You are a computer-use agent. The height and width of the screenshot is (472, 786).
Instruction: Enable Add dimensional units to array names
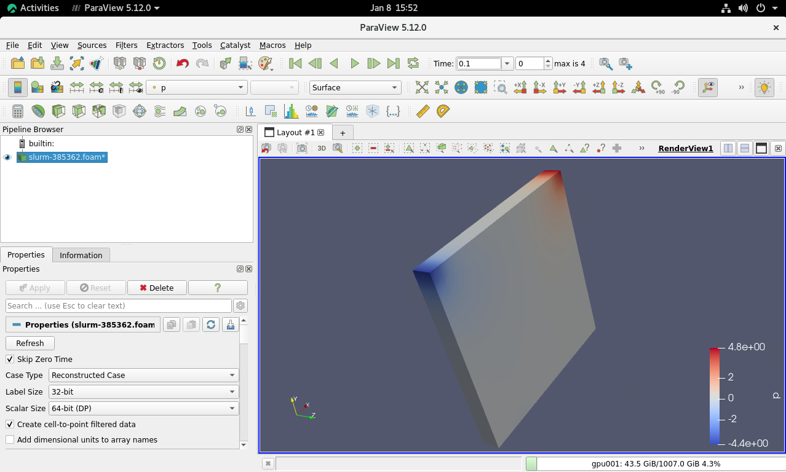point(10,439)
